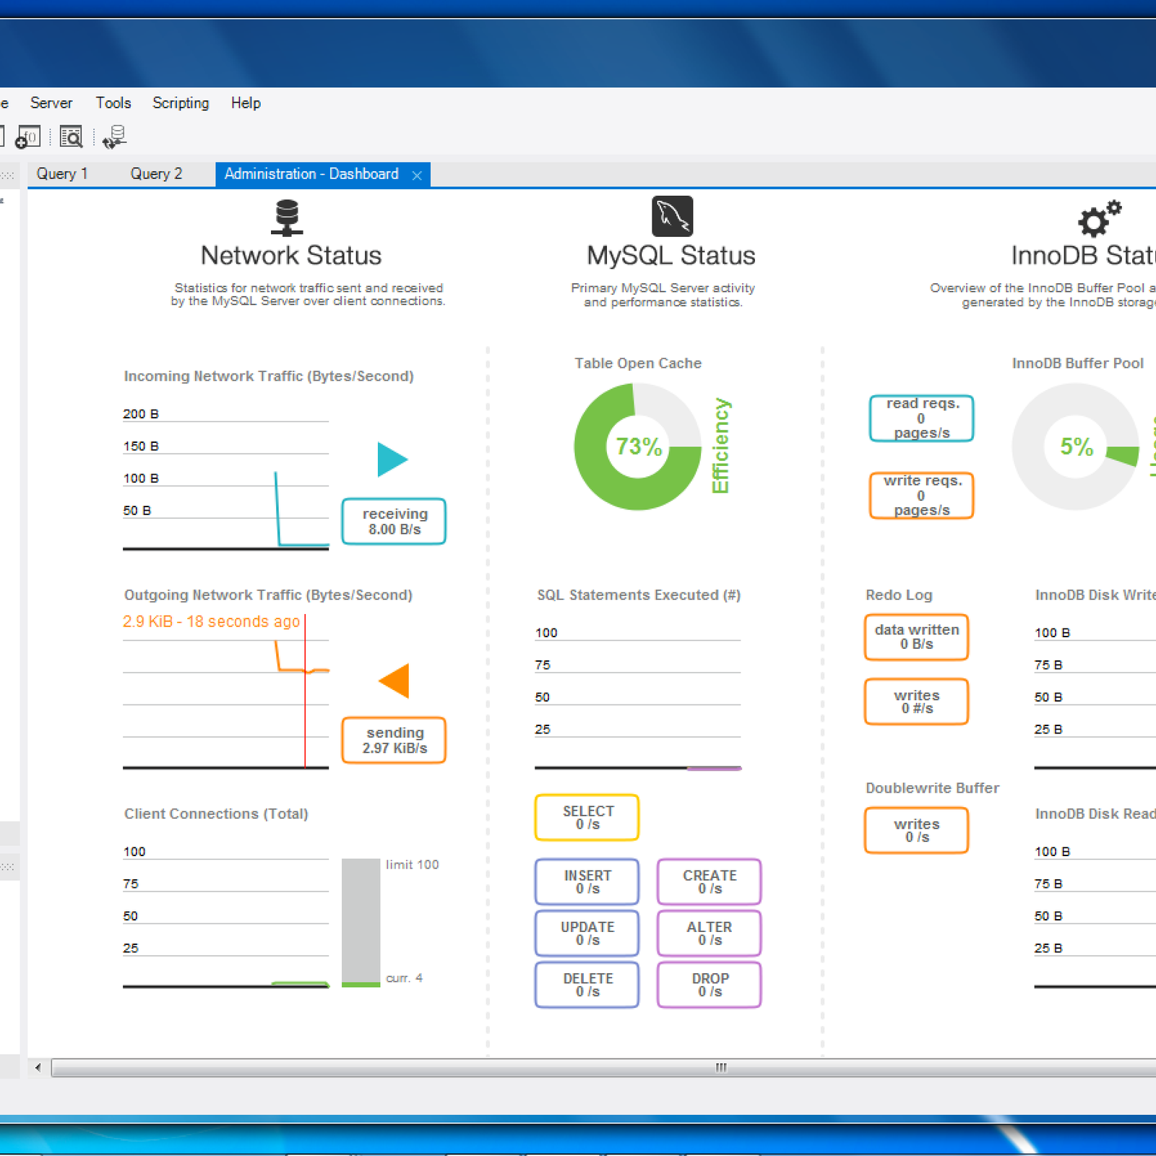
Task: Click the 'Client Connections (Total)' title
Action: [216, 814]
